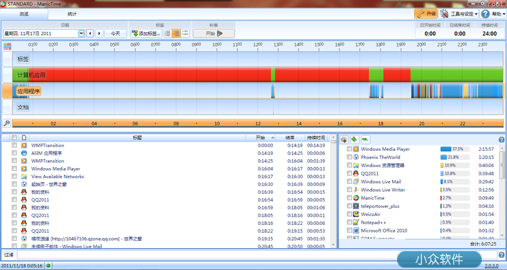Image resolution: width=507 pixels, height=270 pixels.
Task: Tick the Windows 资源管理器 summary checkbox
Action: [x=349, y=165]
